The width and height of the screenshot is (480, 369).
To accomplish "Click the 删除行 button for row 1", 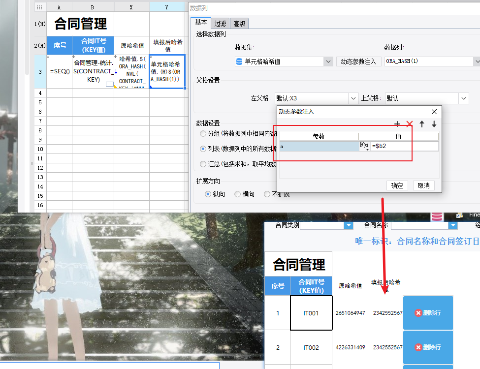I will pyautogui.click(x=428, y=313).
